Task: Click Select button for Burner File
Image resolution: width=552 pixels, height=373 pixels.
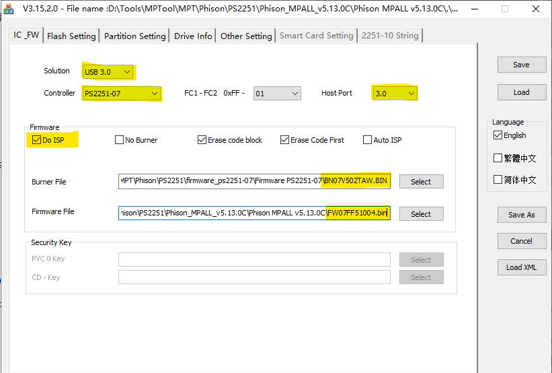Action: click(x=421, y=182)
